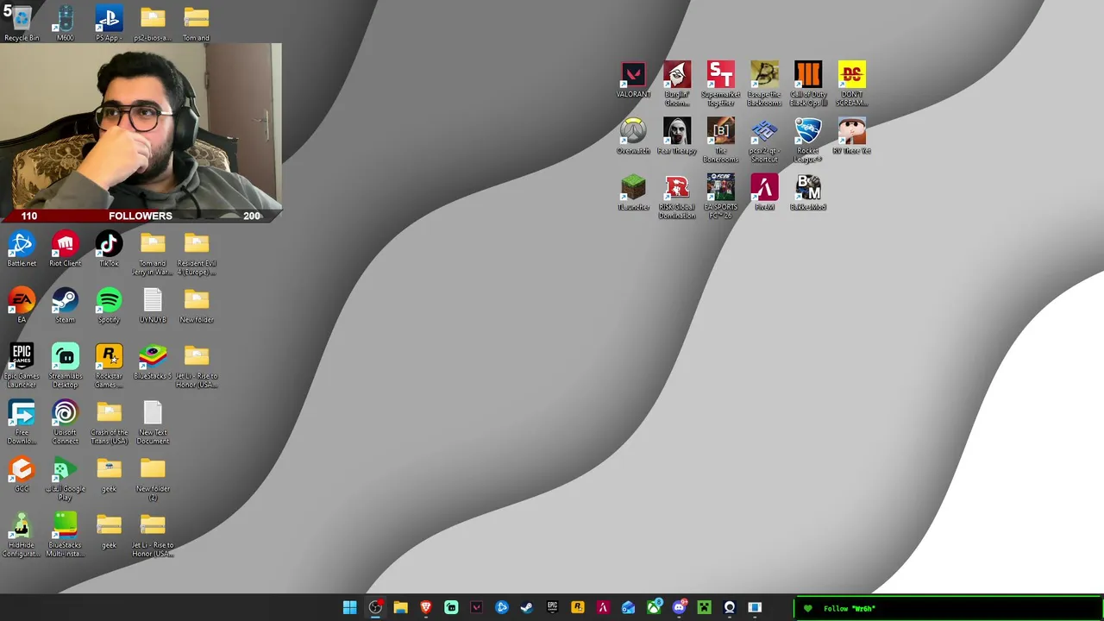Screen dimensions: 1104x621
Task: Launch Steam from the desktop
Action: [x=66, y=305]
